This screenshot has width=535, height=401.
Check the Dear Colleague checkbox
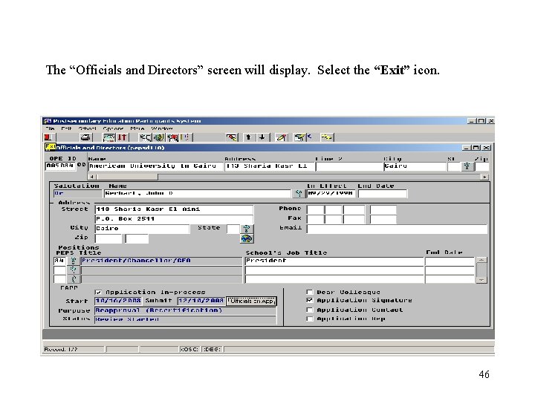(x=309, y=293)
